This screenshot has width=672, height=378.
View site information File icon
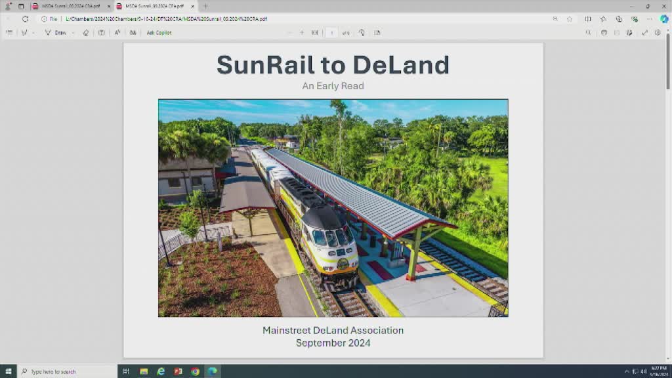[49, 19]
